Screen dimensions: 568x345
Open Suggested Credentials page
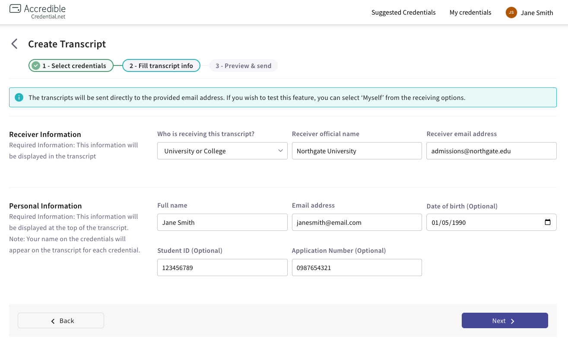point(403,12)
